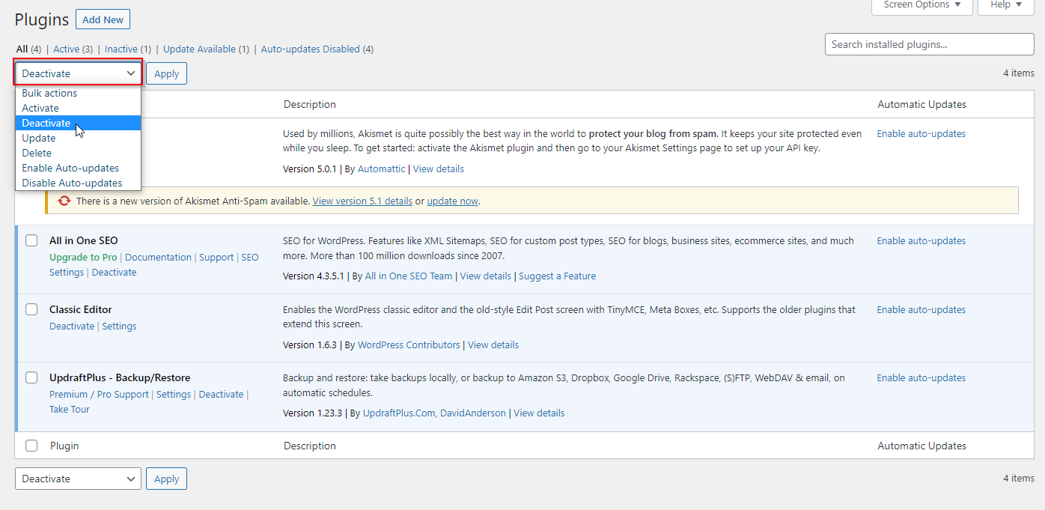Toggle the select-all checkbox in the table footer
1045x510 pixels.
31,446
